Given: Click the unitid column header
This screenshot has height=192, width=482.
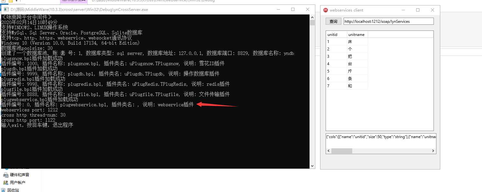Looking at the screenshot, I should coord(336,34).
